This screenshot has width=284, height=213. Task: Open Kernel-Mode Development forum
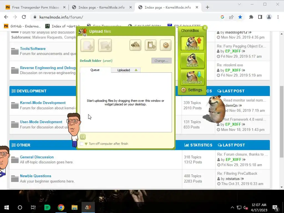pyautogui.click(x=43, y=103)
